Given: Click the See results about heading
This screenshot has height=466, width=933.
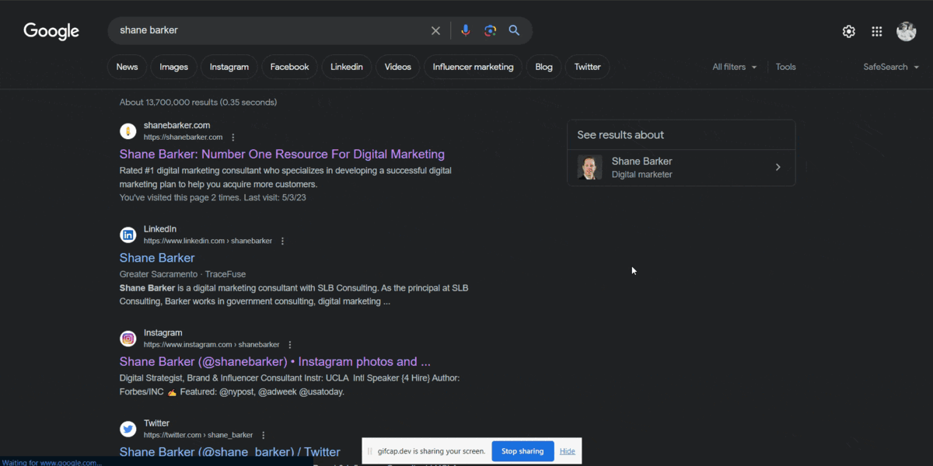Looking at the screenshot, I should (x=620, y=135).
